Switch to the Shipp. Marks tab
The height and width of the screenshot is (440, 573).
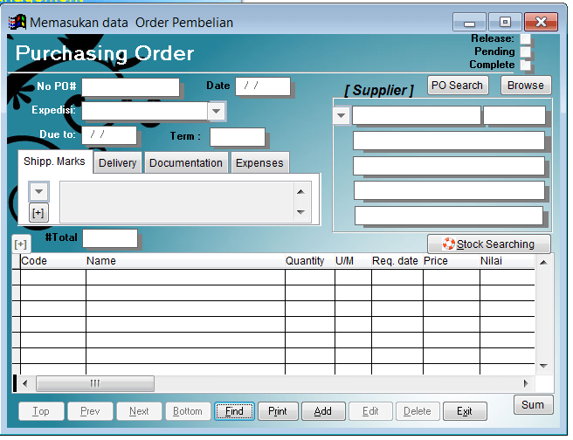pos(54,162)
